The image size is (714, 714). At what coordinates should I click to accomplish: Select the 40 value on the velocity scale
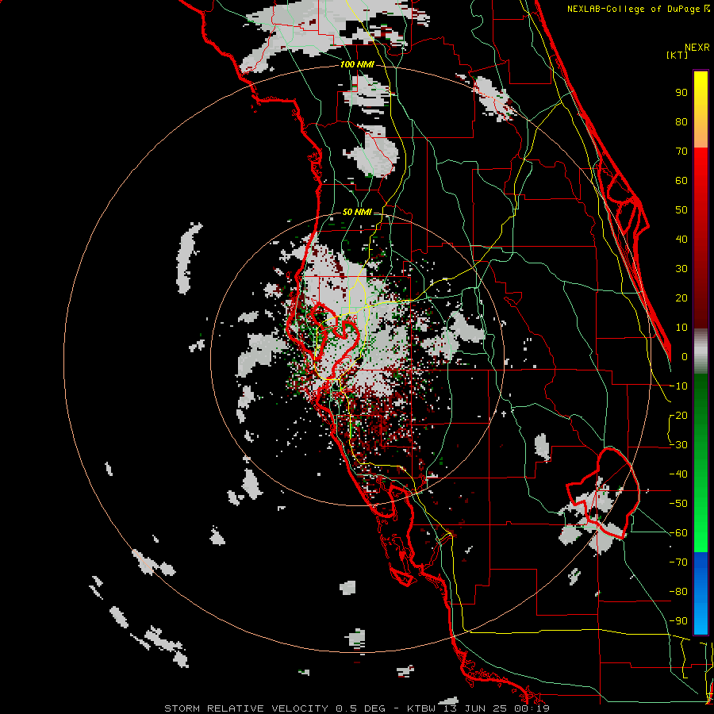[681, 239]
